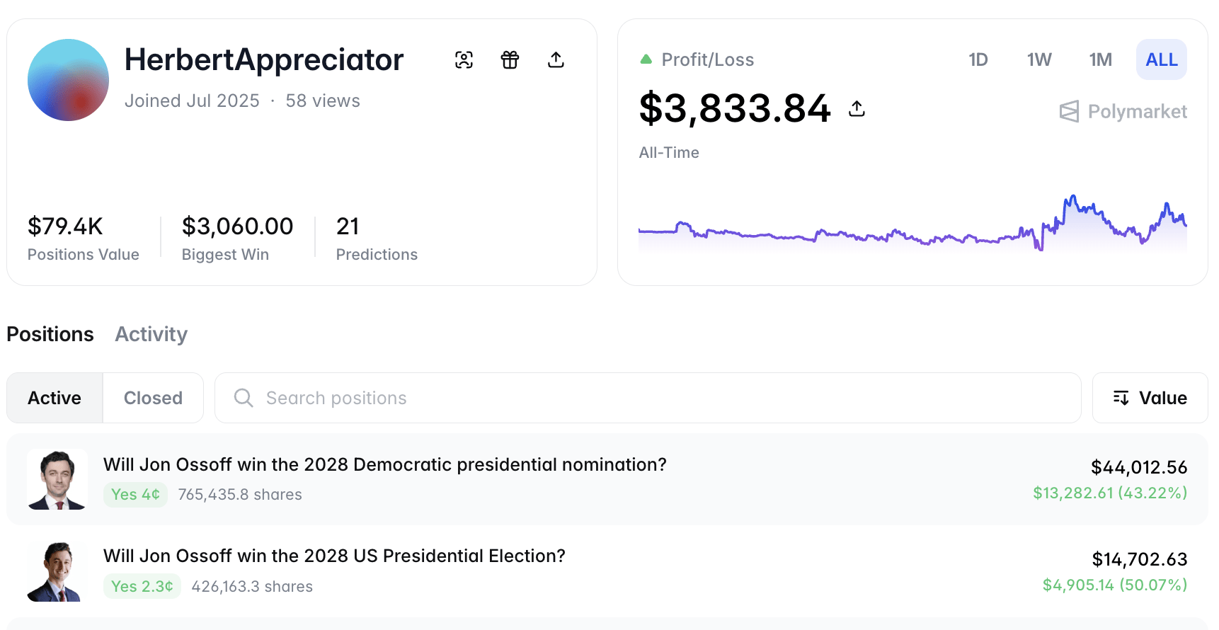Select the 1D time range
This screenshot has height=630, width=1219.
[x=978, y=59]
